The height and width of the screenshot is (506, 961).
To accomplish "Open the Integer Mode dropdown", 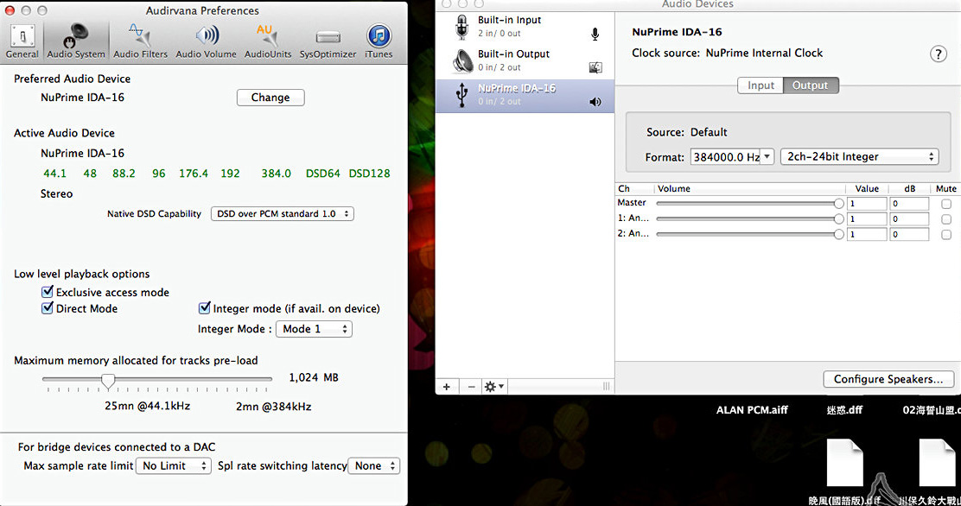I will click(x=314, y=329).
